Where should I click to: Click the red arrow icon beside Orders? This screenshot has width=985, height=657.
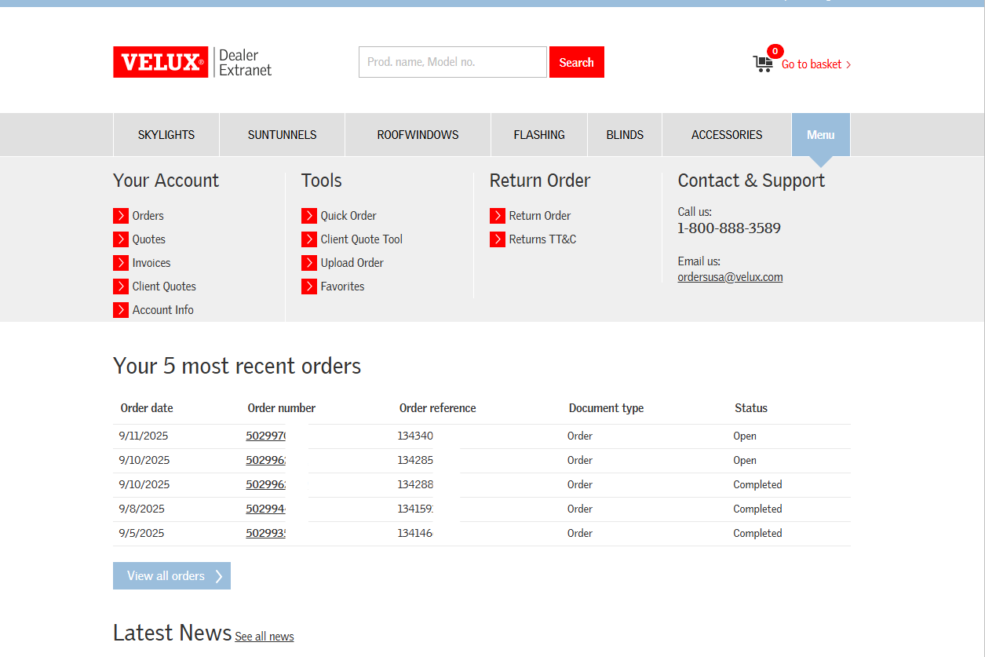click(121, 216)
